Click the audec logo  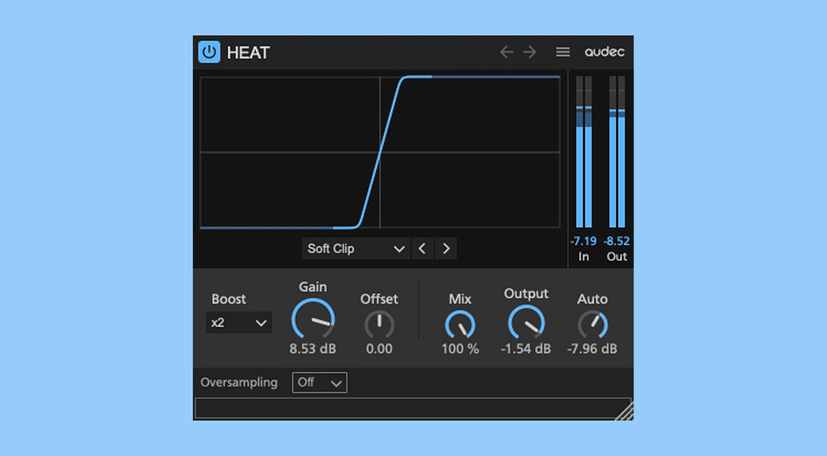(605, 52)
